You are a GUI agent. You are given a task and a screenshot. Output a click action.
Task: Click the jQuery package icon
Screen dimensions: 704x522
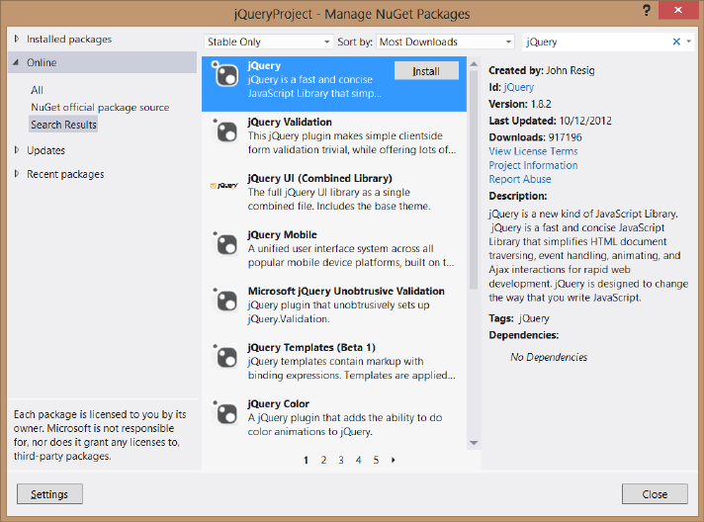[x=224, y=74]
